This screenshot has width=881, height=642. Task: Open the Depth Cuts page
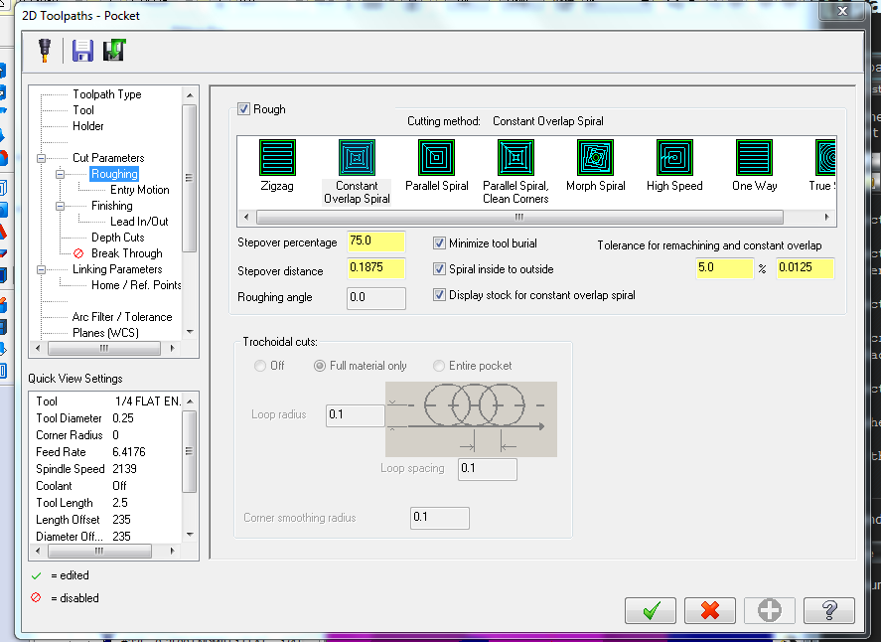[x=117, y=238]
